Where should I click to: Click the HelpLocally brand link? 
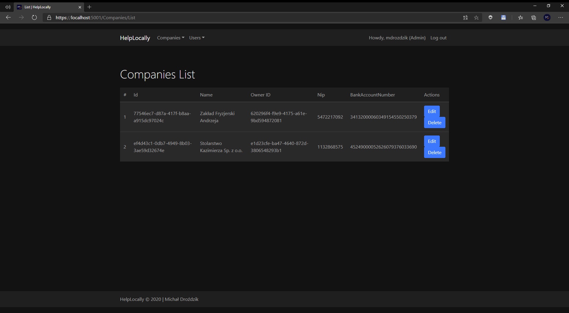135,38
